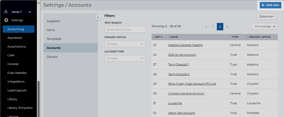Open the Account Type filter dropdown
Viewport: 284px width, 117px height.
coord(125,58)
